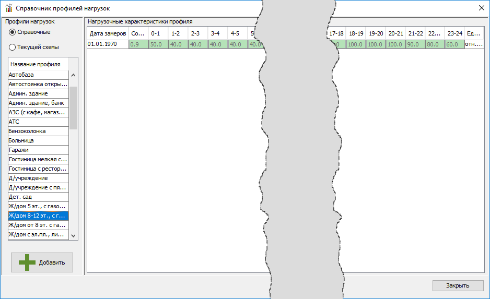The height and width of the screenshot is (299, 490).
Task: Select the Текущей схемы radio button
Action: 12,47
